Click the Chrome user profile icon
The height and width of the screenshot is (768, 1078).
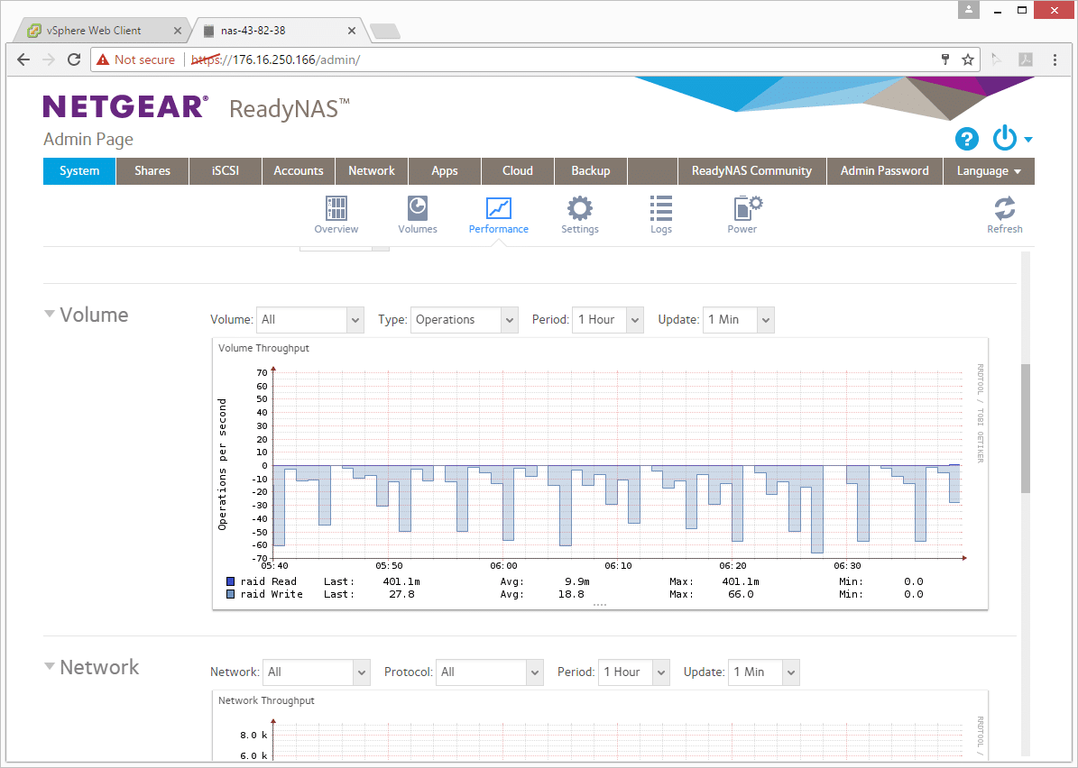(969, 10)
